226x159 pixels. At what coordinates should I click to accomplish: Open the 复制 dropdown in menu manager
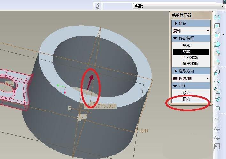click(191, 31)
